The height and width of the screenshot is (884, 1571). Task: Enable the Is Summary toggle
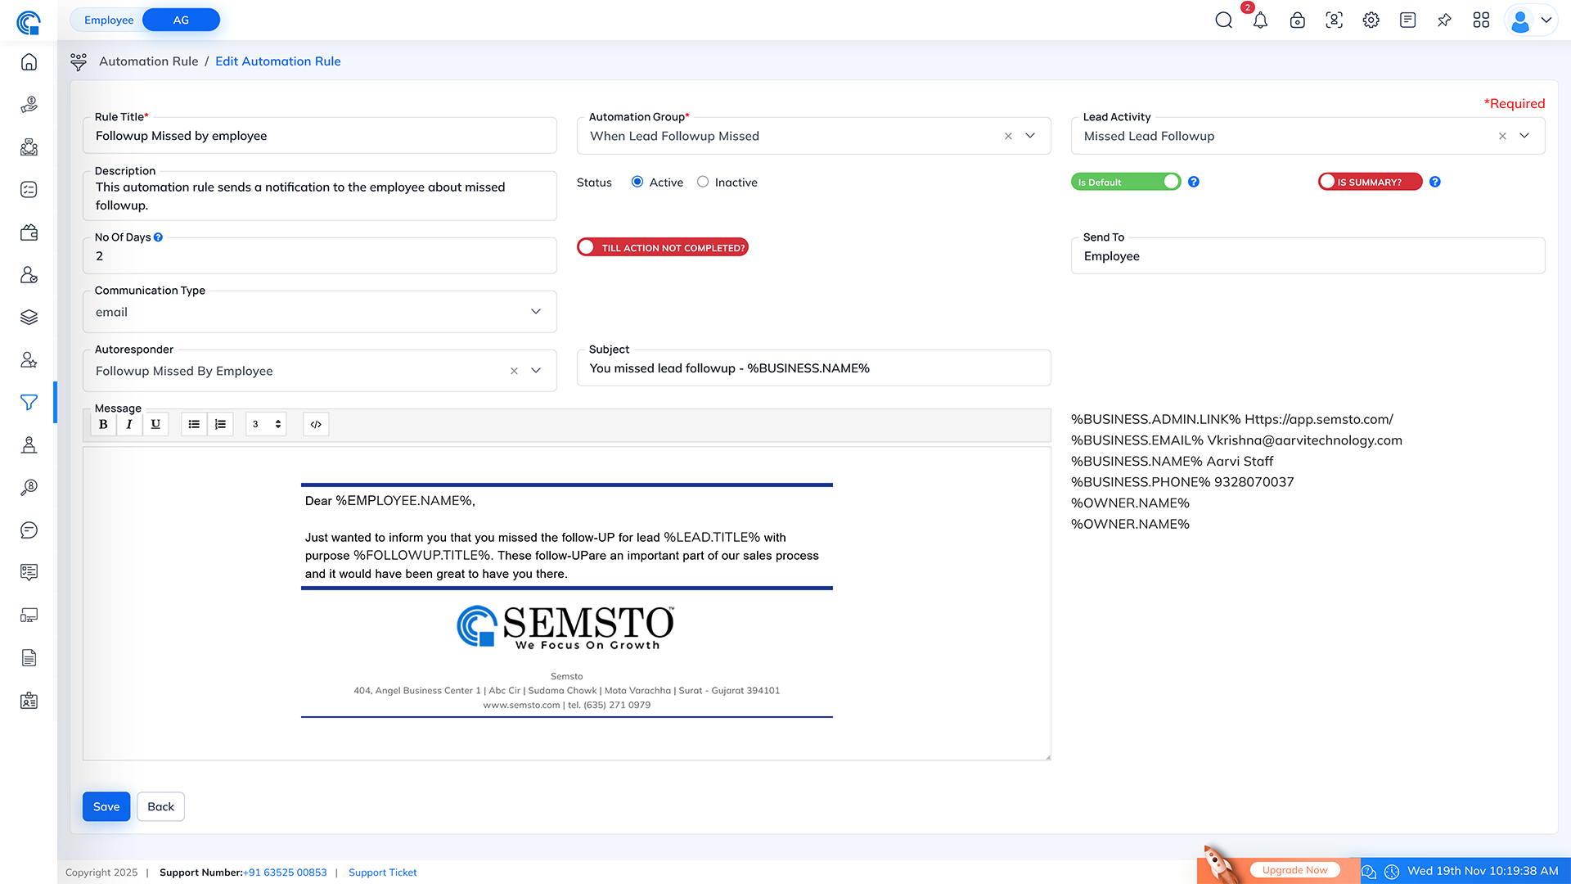coord(1370,182)
